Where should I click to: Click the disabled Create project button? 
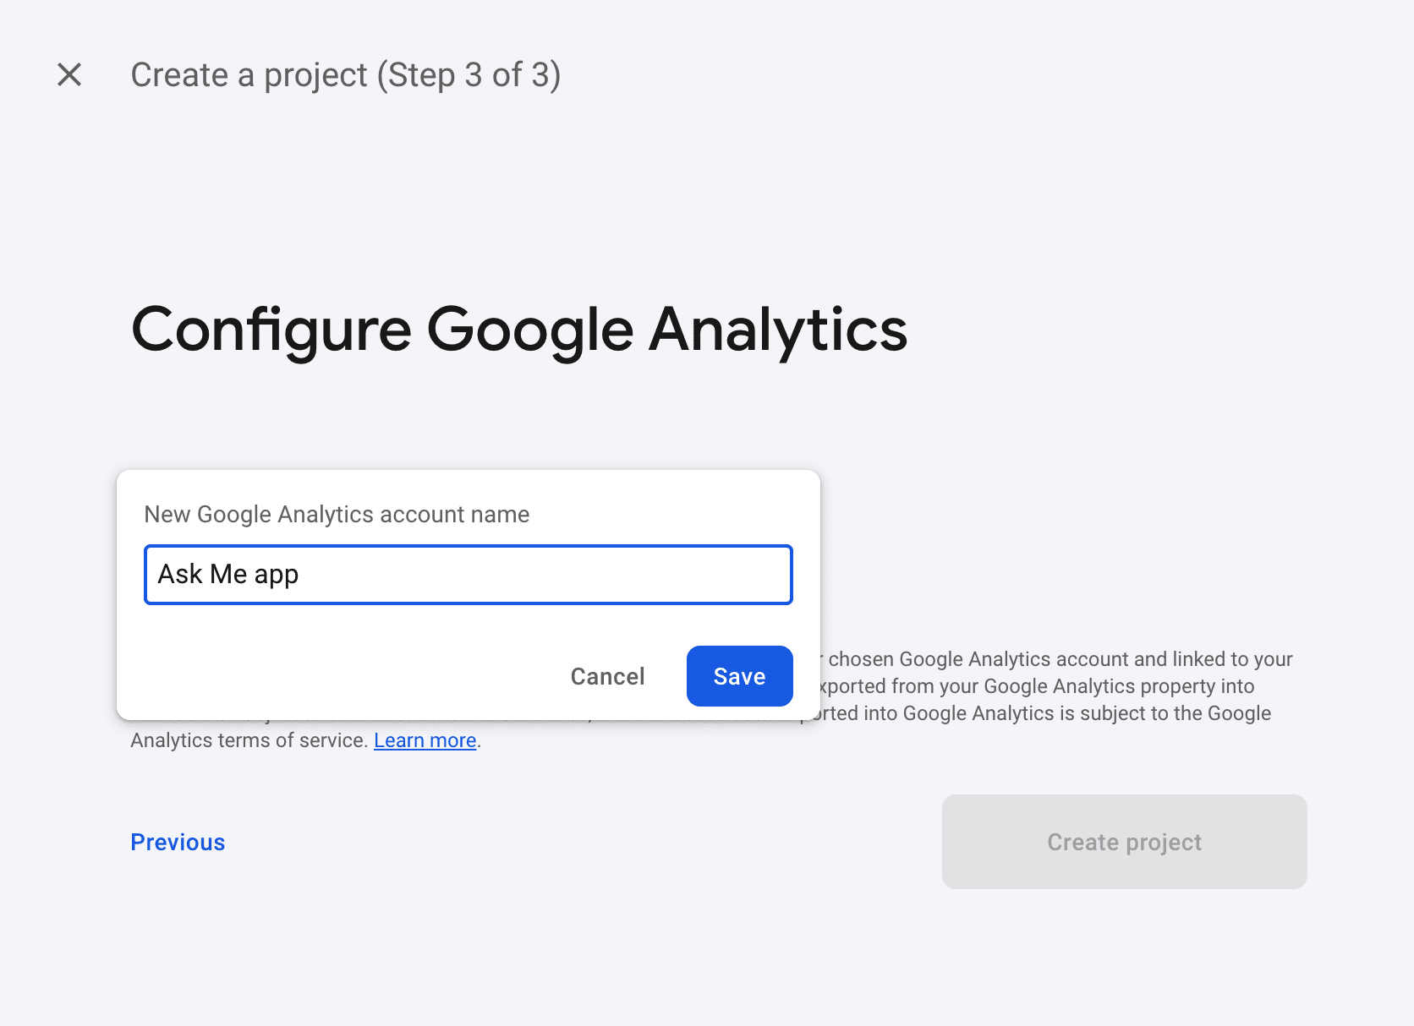pos(1123,842)
